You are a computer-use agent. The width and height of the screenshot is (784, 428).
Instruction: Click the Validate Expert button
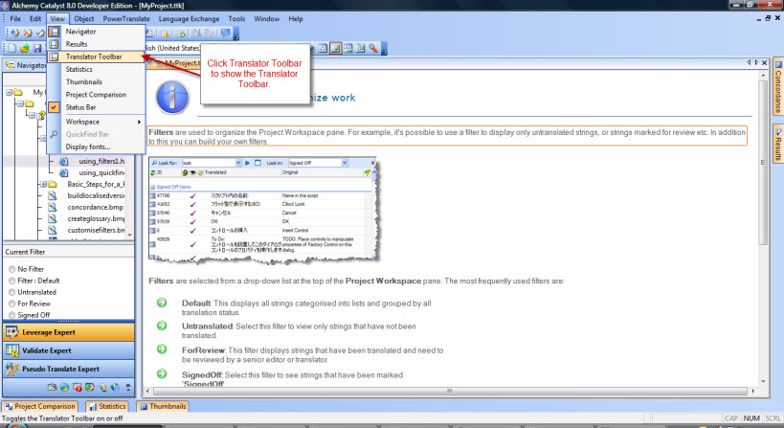(x=69, y=350)
